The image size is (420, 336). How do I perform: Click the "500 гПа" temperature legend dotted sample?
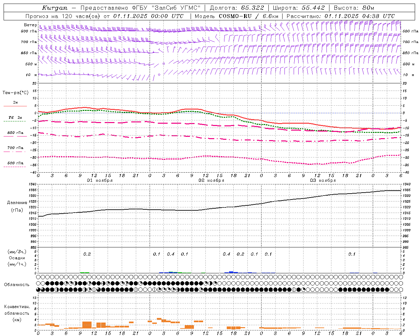[15, 167]
